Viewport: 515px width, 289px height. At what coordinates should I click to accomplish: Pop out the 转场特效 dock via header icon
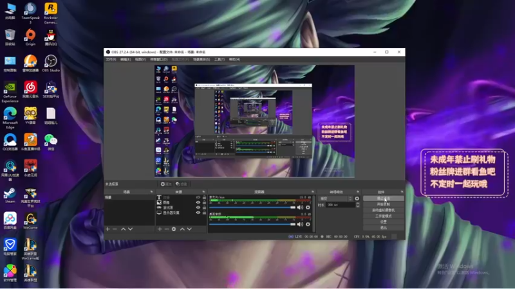click(358, 191)
